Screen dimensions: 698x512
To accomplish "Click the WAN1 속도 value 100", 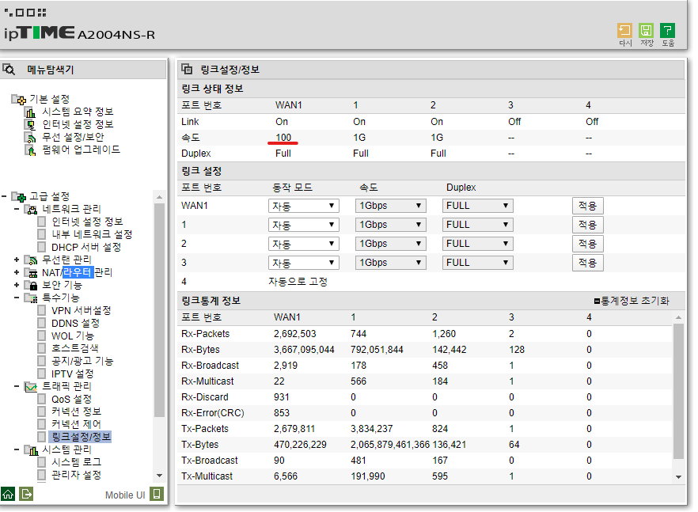I will (x=283, y=138).
